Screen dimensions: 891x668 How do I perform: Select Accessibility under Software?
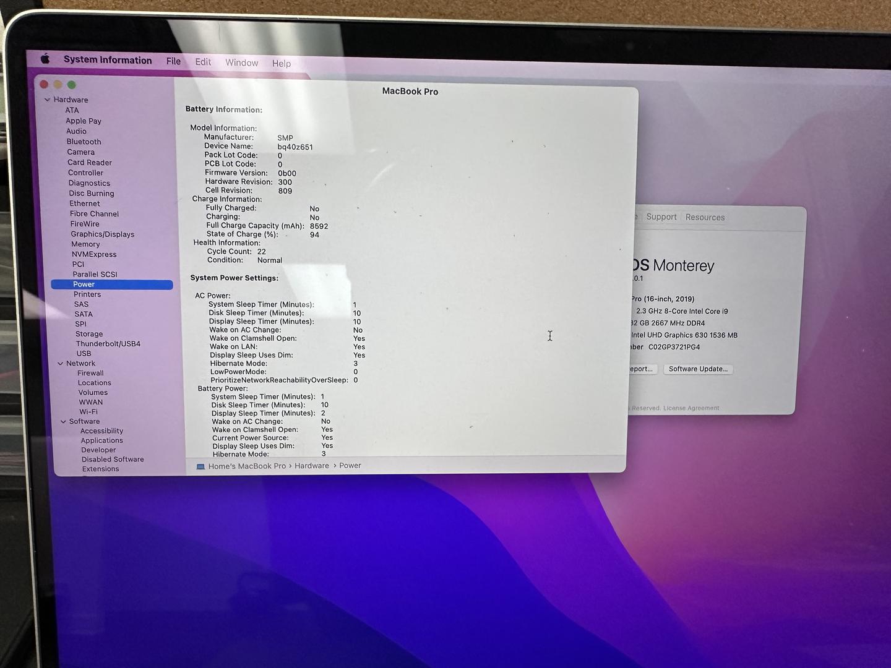click(101, 431)
